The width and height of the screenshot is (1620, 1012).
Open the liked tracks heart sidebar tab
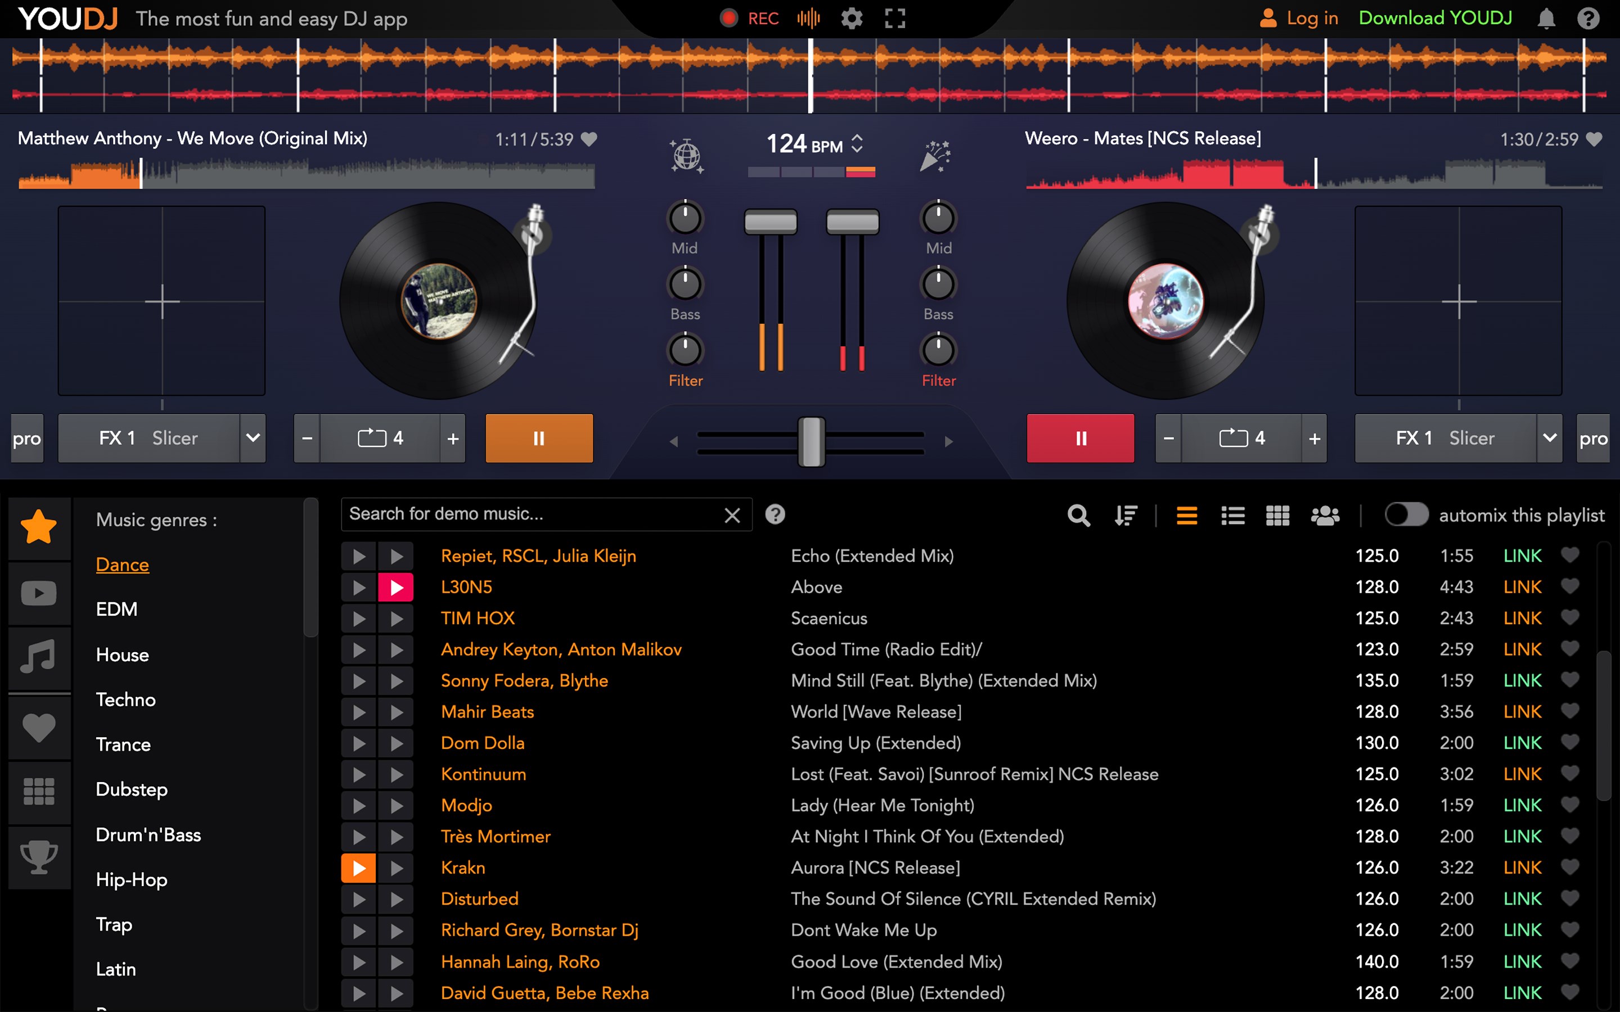(39, 727)
